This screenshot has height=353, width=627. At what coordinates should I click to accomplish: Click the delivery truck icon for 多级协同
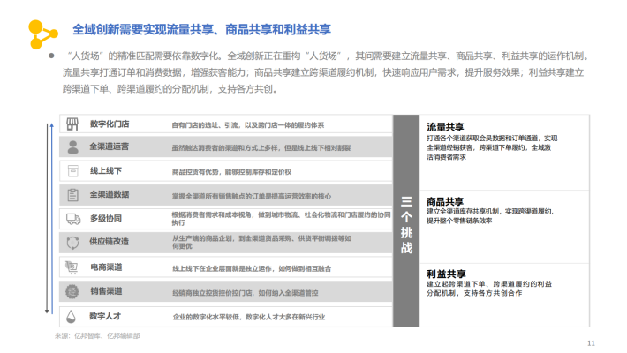coord(72,218)
